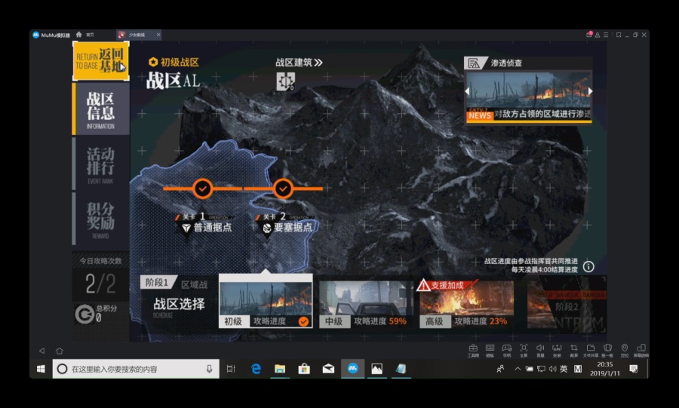Viewport: 679px width, 408px height.
Task: Open Photos app from taskbar
Action: point(376,369)
